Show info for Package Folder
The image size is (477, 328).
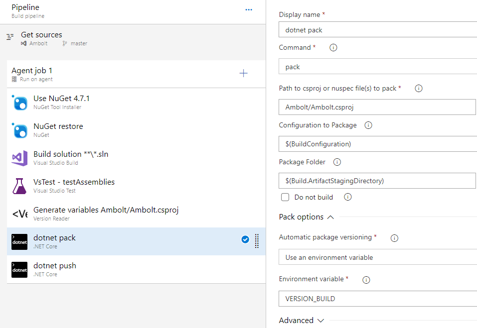[x=337, y=162]
